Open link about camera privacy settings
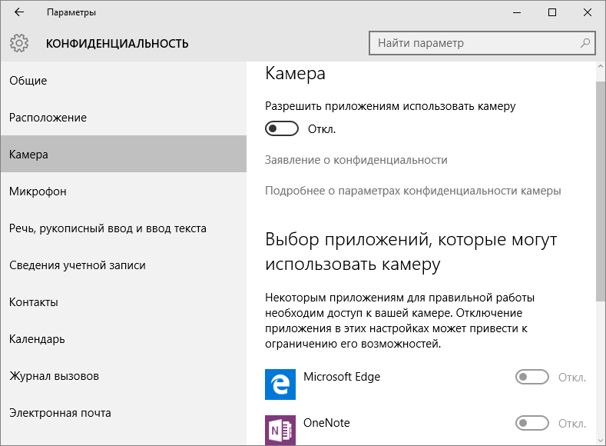606x446 pixels. point(412,191)
